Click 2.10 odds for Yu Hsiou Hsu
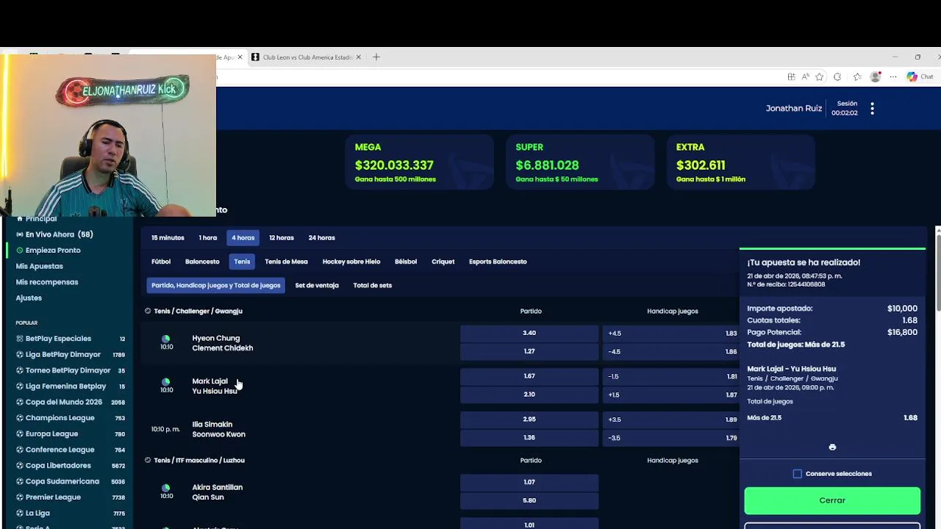 (x=529, y=395)
